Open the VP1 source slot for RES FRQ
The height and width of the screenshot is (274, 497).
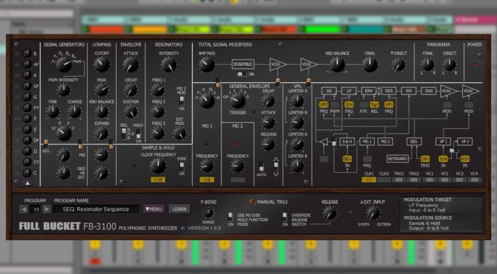coord(389,104)
